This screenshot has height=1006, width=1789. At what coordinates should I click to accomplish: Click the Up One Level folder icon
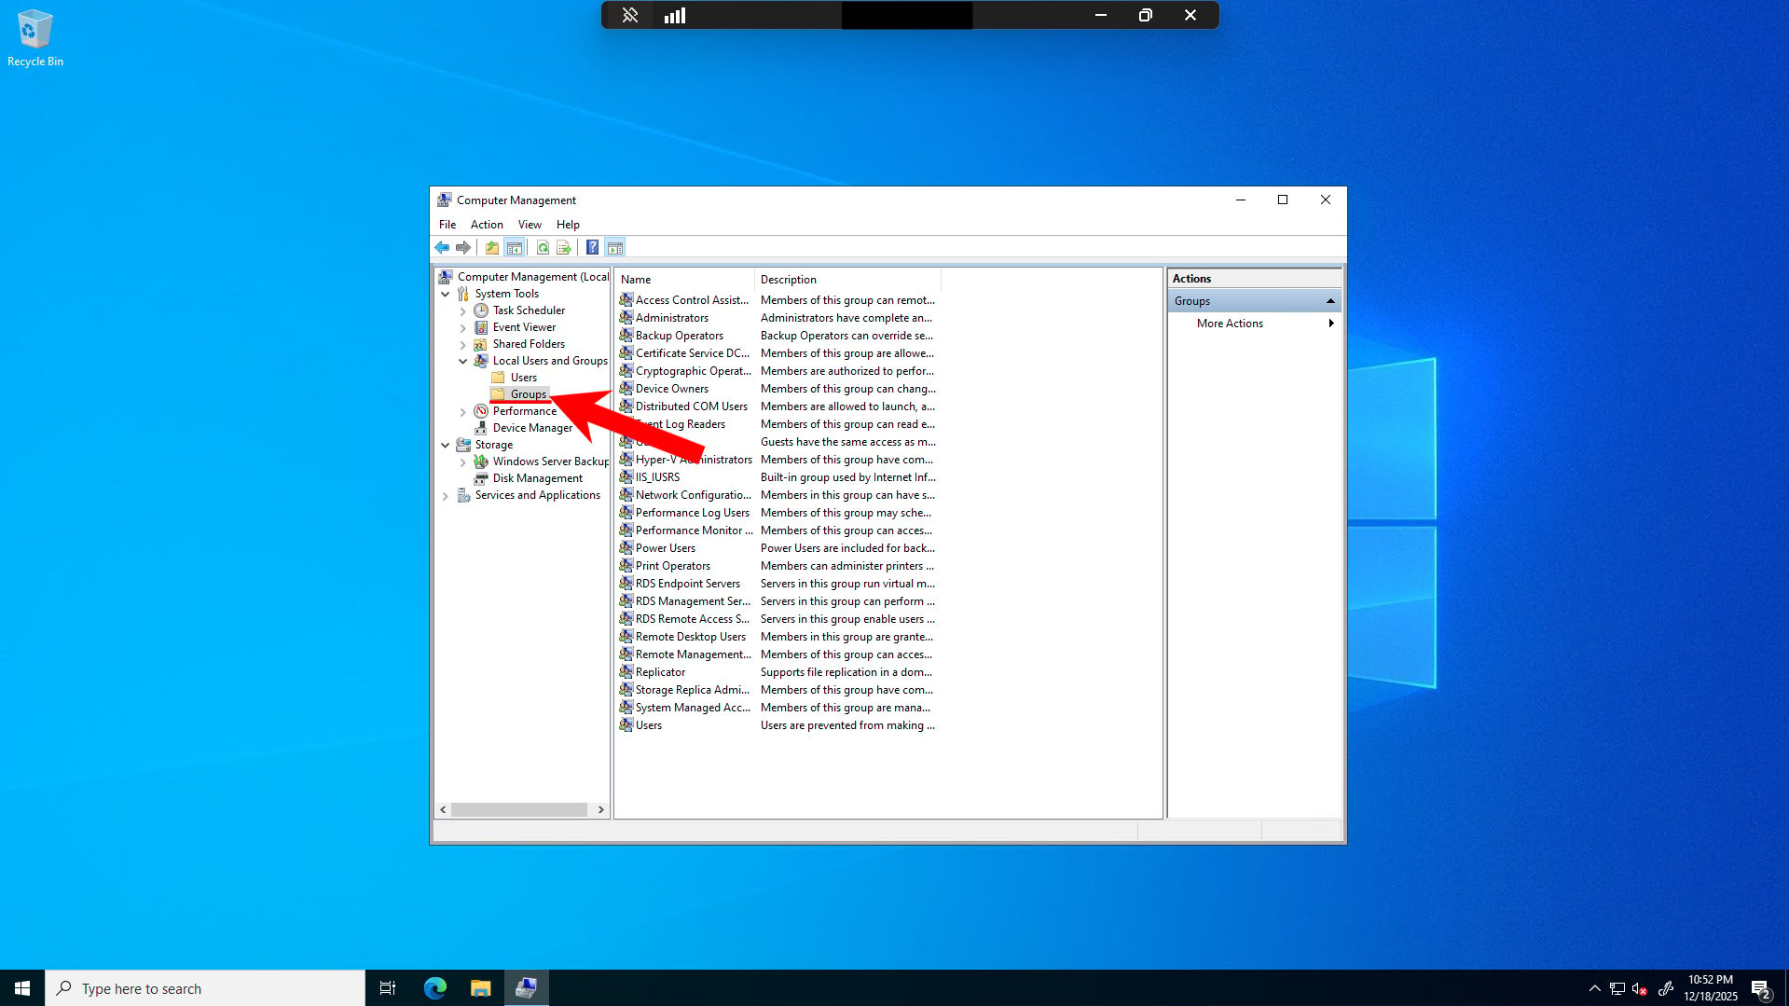(491, 247)
